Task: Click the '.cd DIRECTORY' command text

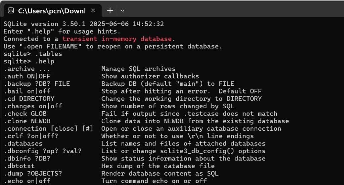Action: [x=29, y=99]
